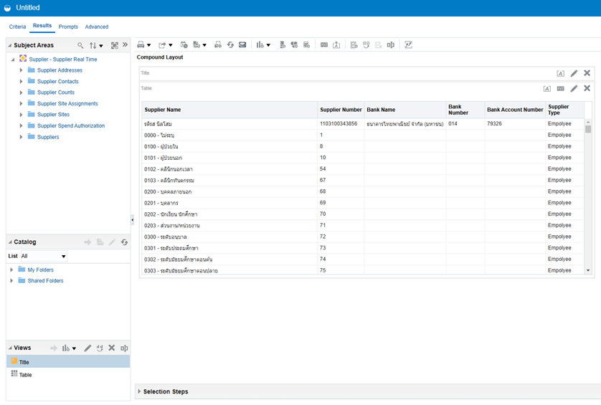
Task: Click the Supplier Contacts link
Action: click(58, 81)
